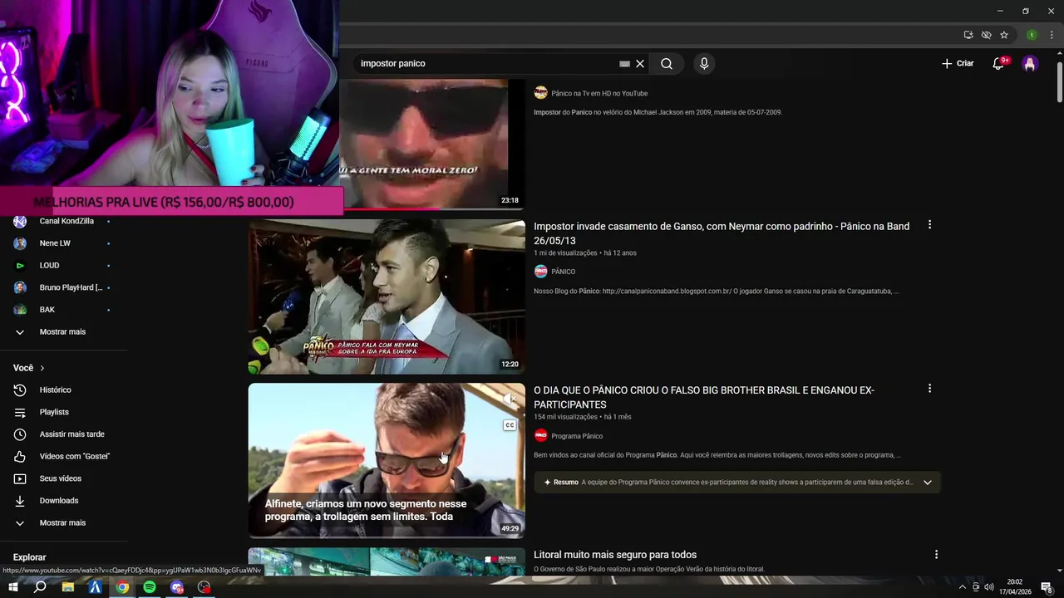Click the title Litoral muito mais seguro para todos

[615, 555]
